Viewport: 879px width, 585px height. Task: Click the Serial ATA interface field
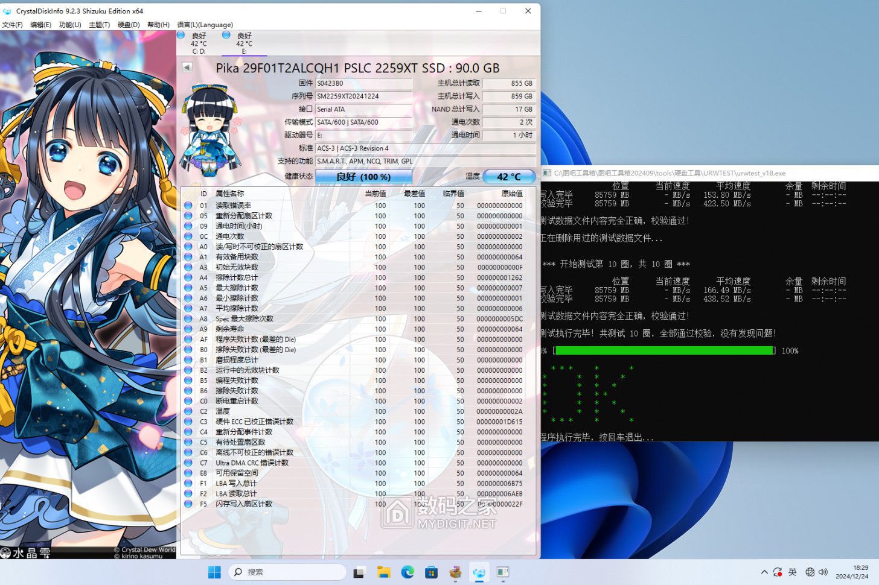click(363, 109)
